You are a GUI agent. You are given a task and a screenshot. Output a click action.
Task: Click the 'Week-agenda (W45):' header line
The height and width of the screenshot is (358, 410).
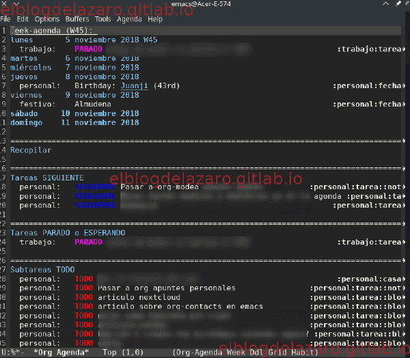53,31
